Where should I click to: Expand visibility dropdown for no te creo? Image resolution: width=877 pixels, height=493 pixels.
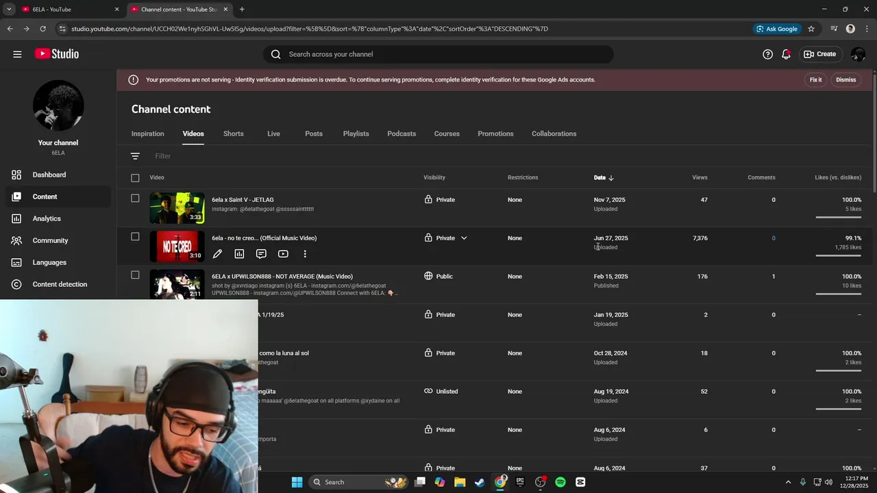click(464, 238)
